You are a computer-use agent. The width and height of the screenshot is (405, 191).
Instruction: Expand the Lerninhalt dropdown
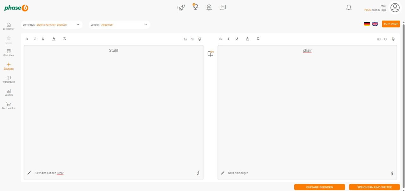tap(78, 25)
